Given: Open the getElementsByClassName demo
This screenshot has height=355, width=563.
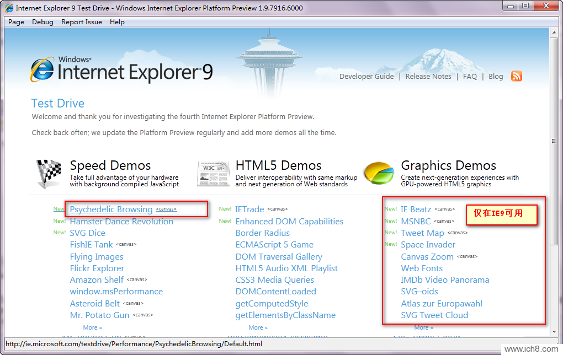Looking at the screenshot, I should coord(285,315).
